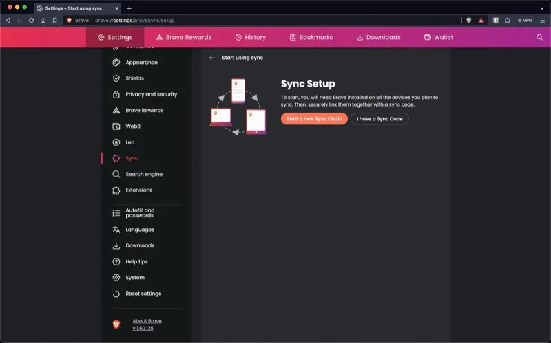Click the Shields icon in the sidebar
This screenshot has height=343, width=551.
pos(116,78)
